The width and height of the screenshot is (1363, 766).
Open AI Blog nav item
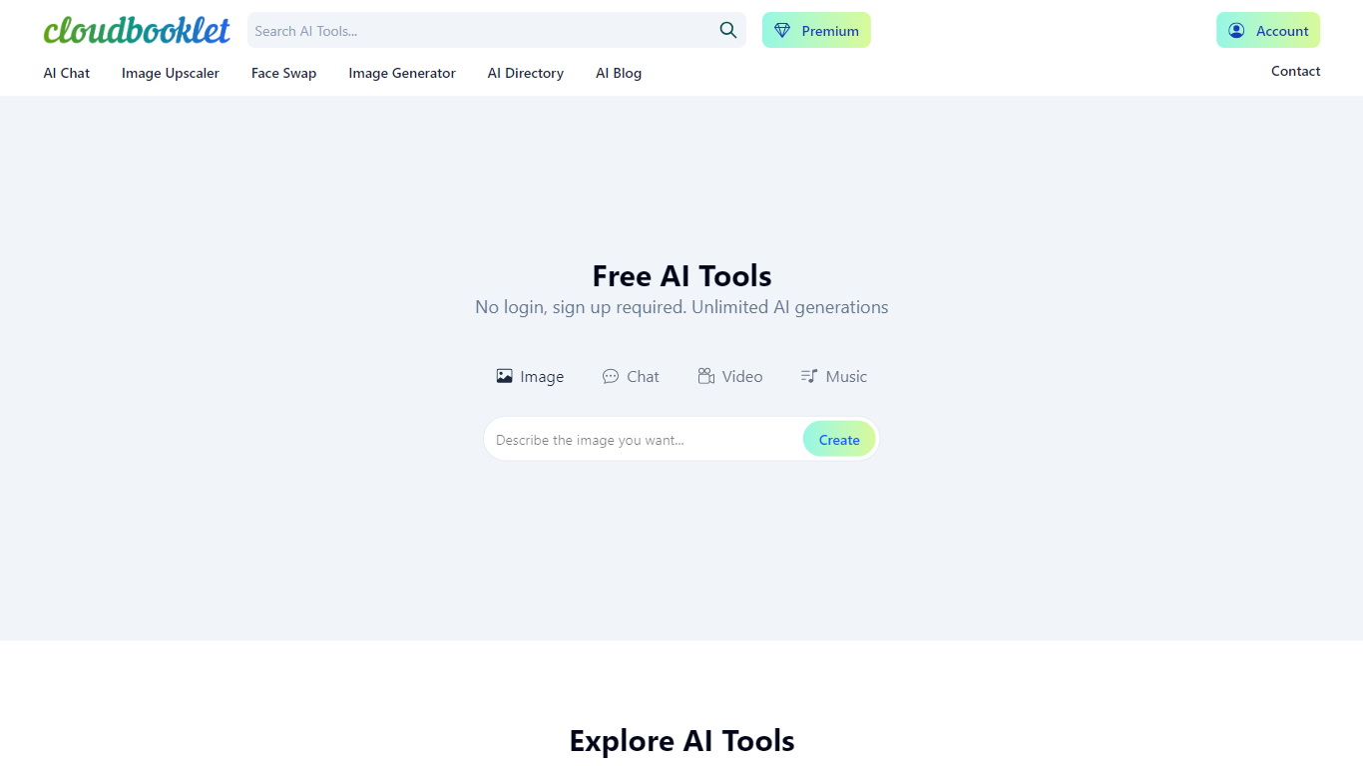click(619, 73)
